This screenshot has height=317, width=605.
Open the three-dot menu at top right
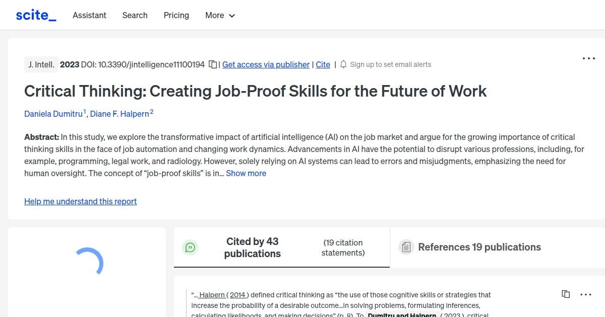pos(588,58)
